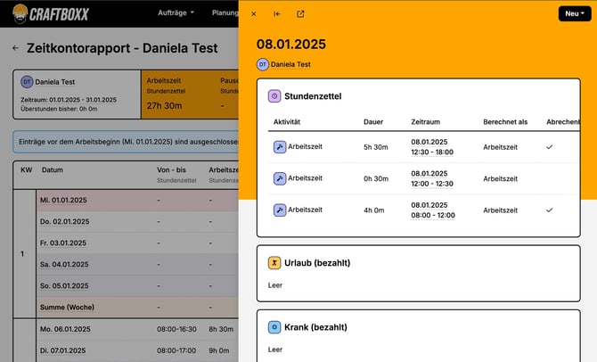Go back with the arrow beside Zeitkontorapport
Viewport: 597px width, 362px height.
pos(16,48)
